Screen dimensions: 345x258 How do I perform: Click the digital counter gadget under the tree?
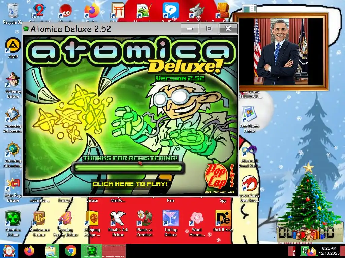pos(310,232)
